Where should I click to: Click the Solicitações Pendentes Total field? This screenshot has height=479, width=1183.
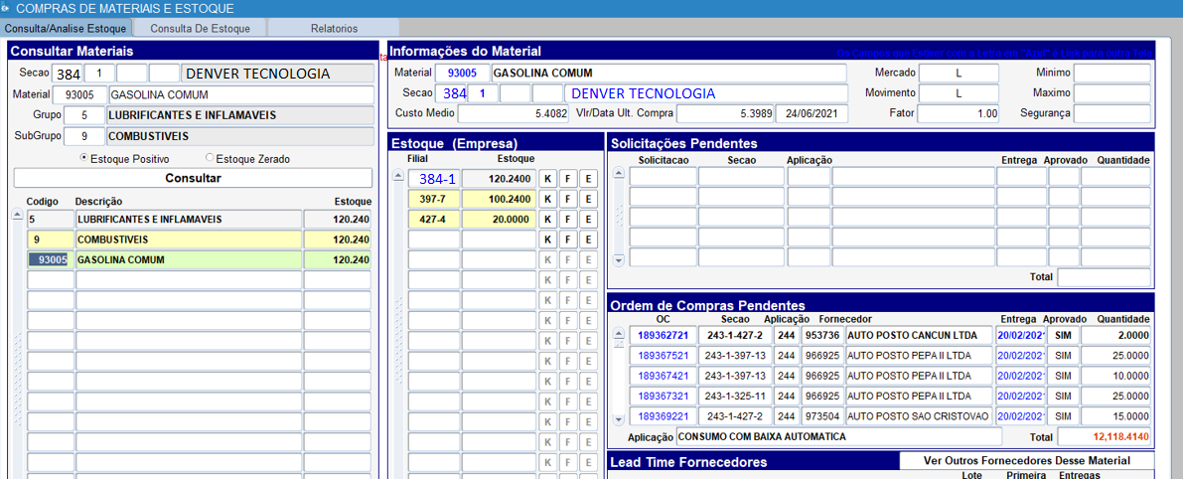tap(1105, 277)
